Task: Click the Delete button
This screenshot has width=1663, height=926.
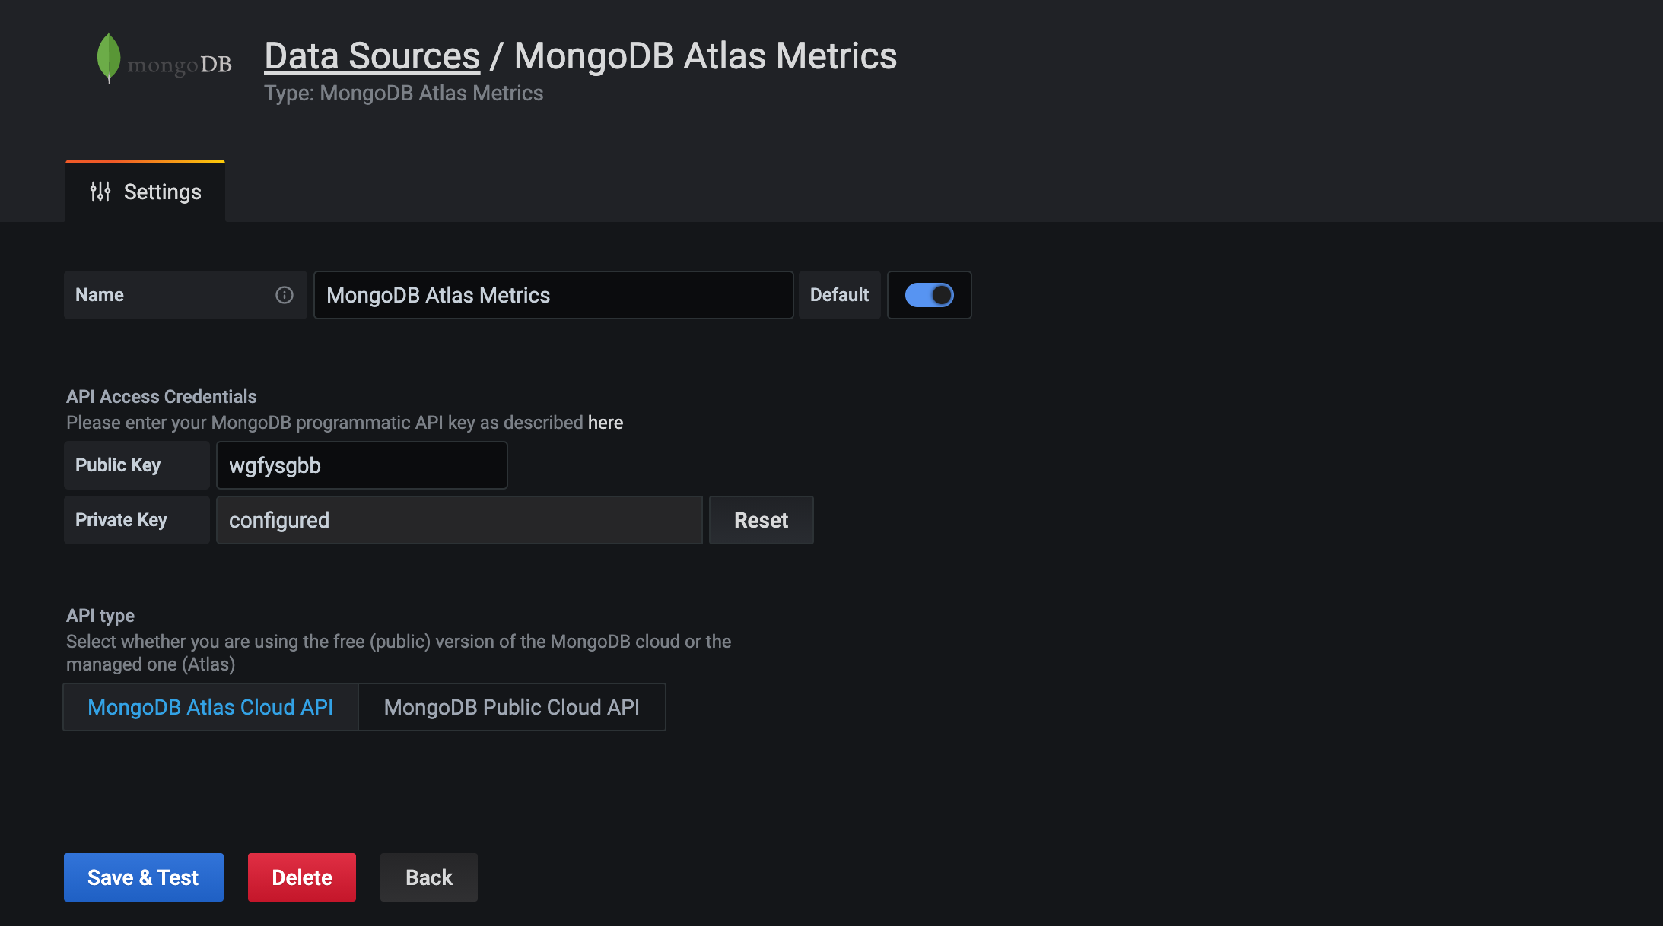Action: 301,877
